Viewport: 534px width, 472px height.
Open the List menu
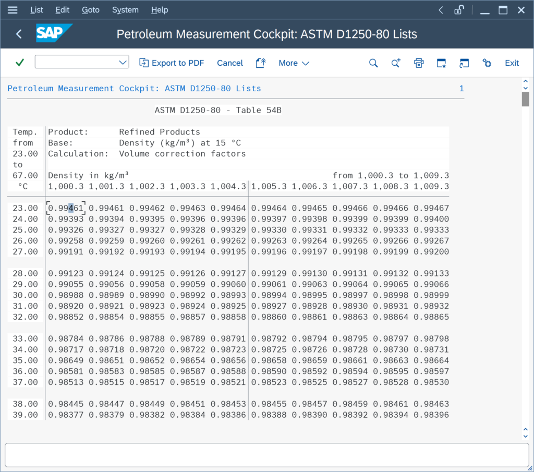37,10
